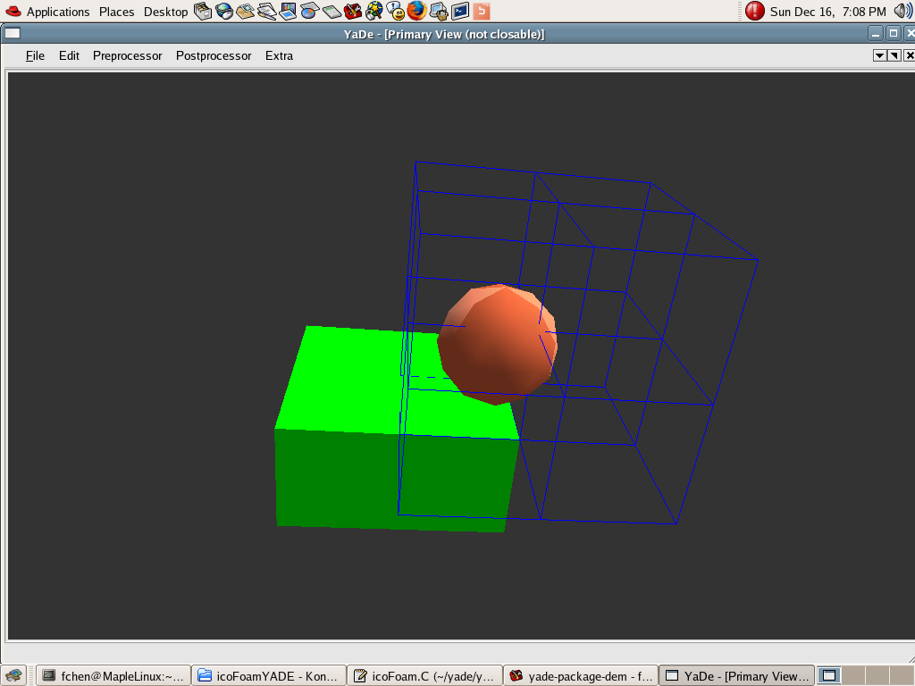Click the inner view minimize down-arrow button
915x686 pixels.
(x=879, y=55)
